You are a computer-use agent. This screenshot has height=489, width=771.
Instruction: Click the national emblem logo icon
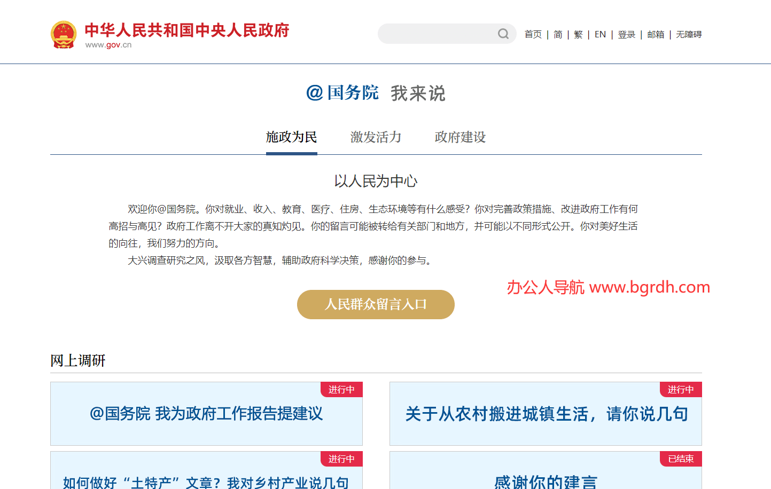(64, 35)
